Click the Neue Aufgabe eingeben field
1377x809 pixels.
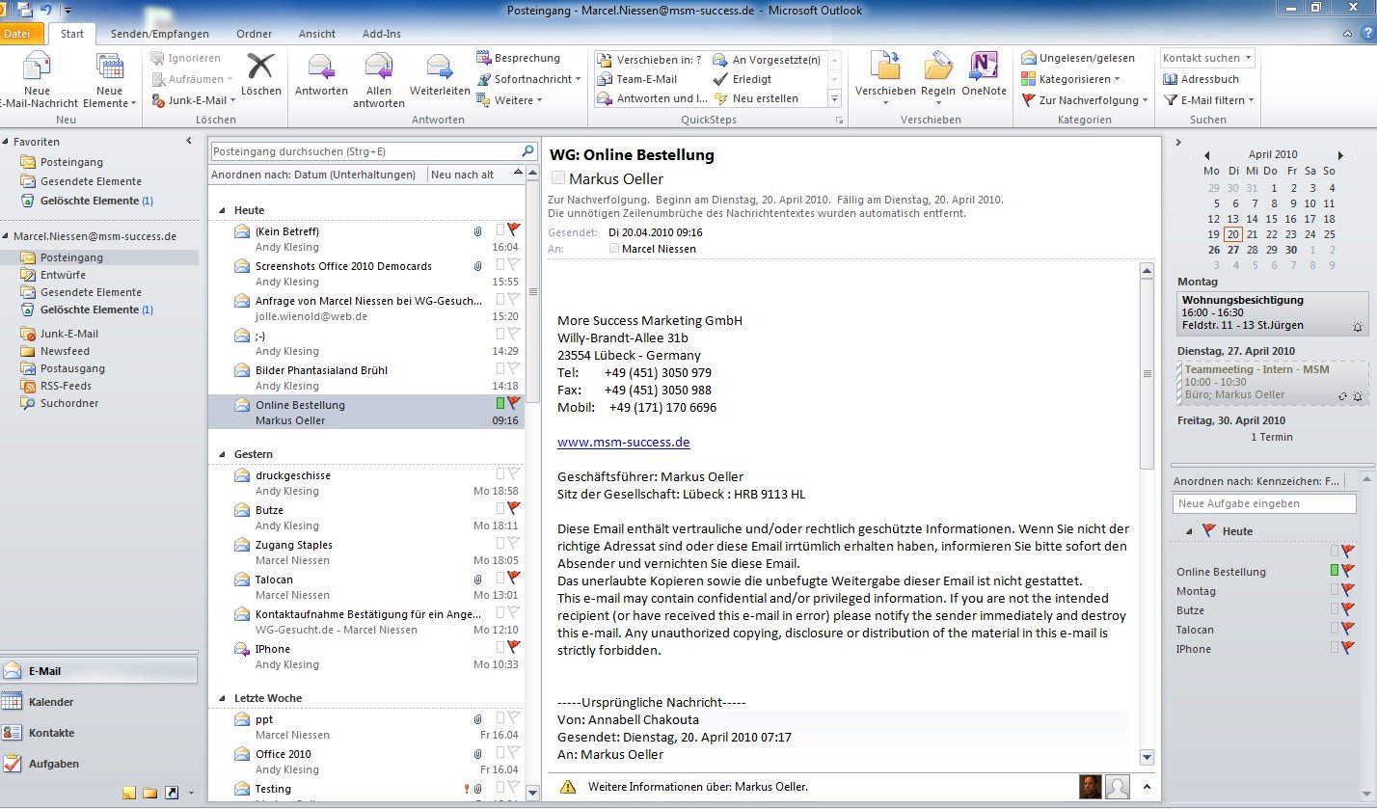pos(1264,503)
